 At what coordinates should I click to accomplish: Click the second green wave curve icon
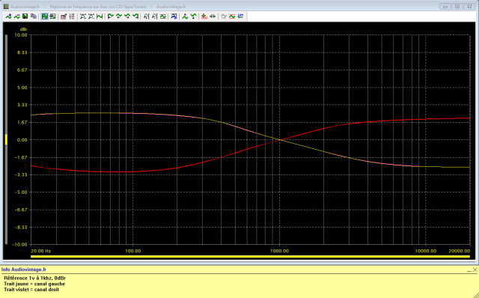point(16,16)
